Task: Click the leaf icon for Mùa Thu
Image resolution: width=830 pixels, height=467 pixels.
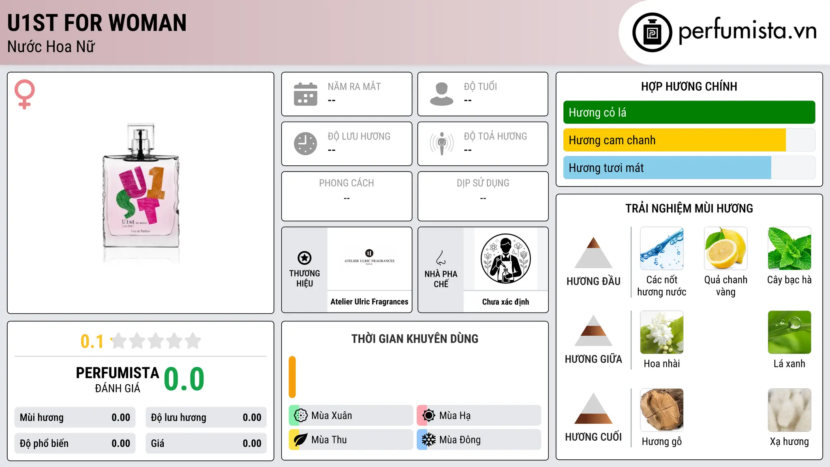Action: point(301,440)
